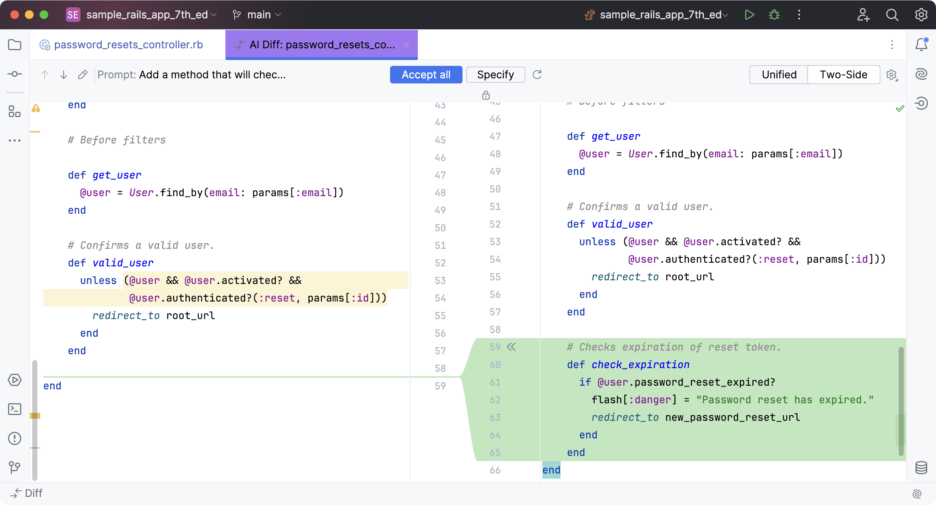The image size is (936, 505).
Task: Open the Version Control panel
Action: pos(15,467)
